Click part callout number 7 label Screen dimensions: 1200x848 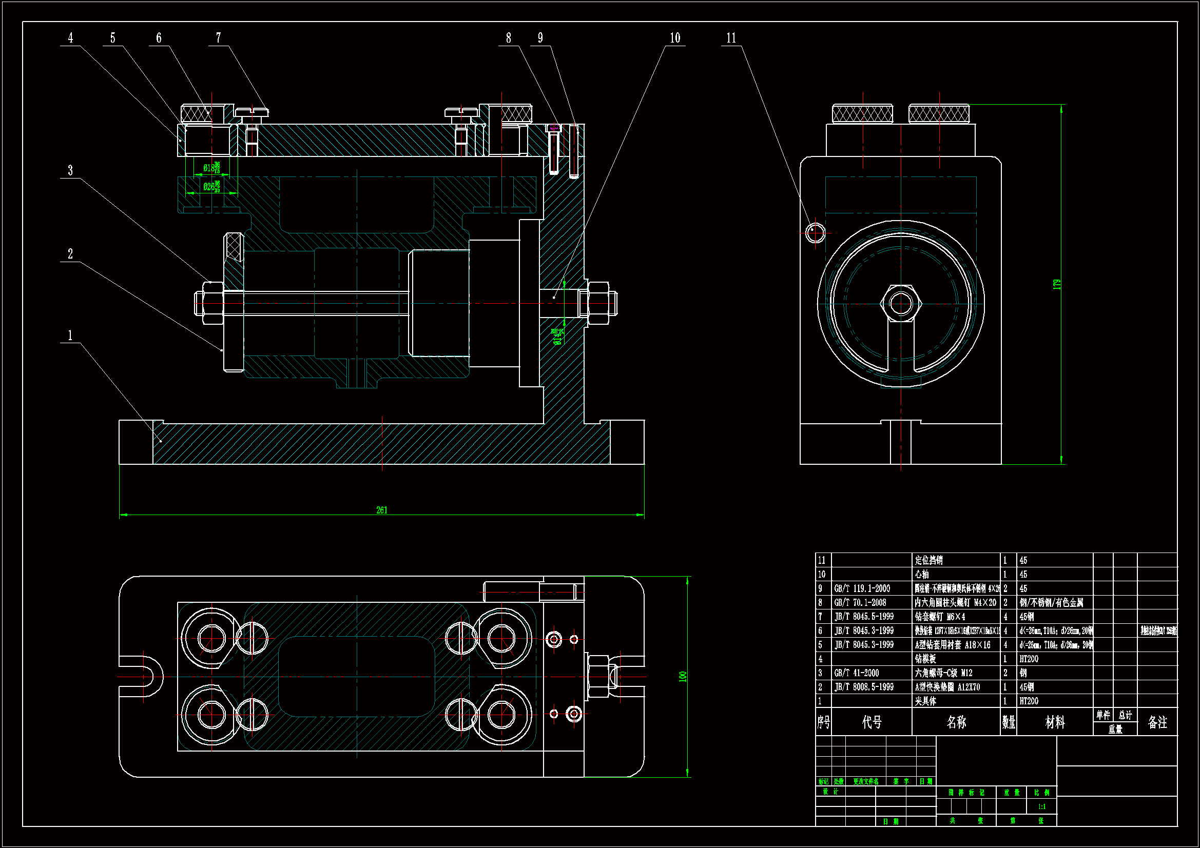[219, 38]
